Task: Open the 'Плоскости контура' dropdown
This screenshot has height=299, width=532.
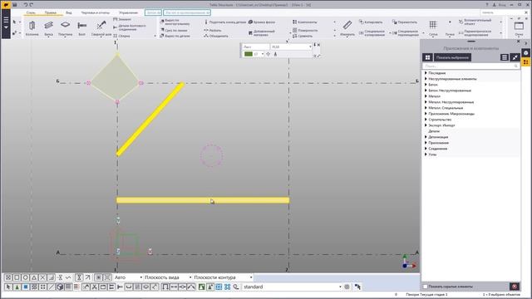Action: click(223, 277)
